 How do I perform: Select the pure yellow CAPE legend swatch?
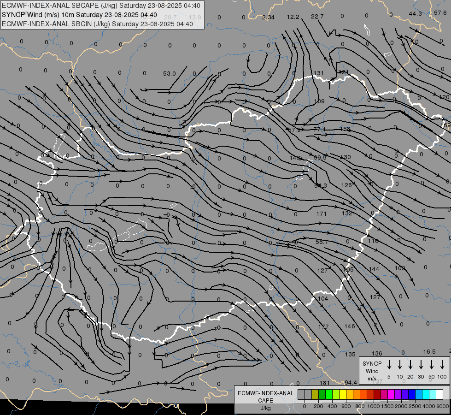(x=343, y=394)
